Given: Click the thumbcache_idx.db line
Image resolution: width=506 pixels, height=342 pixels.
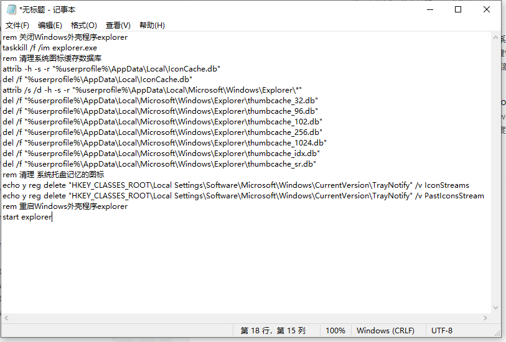Looking at the screenshot, I should point(161,154).
